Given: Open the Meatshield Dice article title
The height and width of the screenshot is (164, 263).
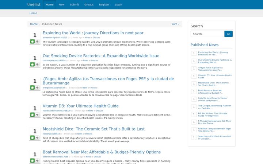Looking at the screenshot, I should 94,129.
